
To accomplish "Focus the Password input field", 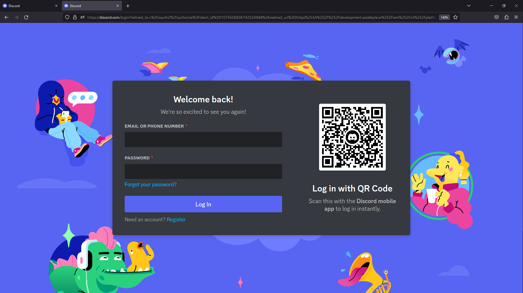I will tap(203, 171).
